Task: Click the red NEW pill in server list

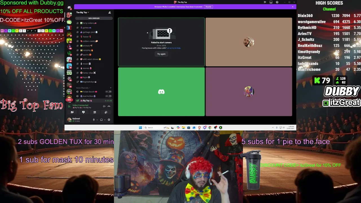Action: pos(69,100)
